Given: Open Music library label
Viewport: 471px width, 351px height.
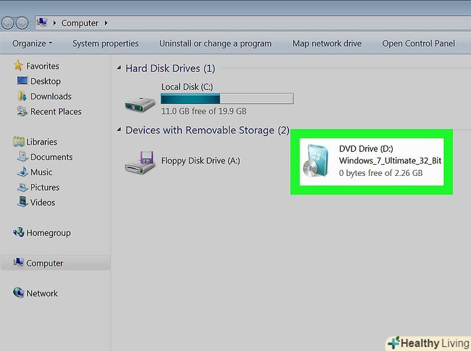Looking at the screenshot, I should (41, 172).
